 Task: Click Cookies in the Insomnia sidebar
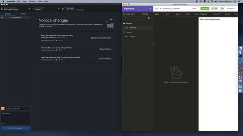[145, 14]
